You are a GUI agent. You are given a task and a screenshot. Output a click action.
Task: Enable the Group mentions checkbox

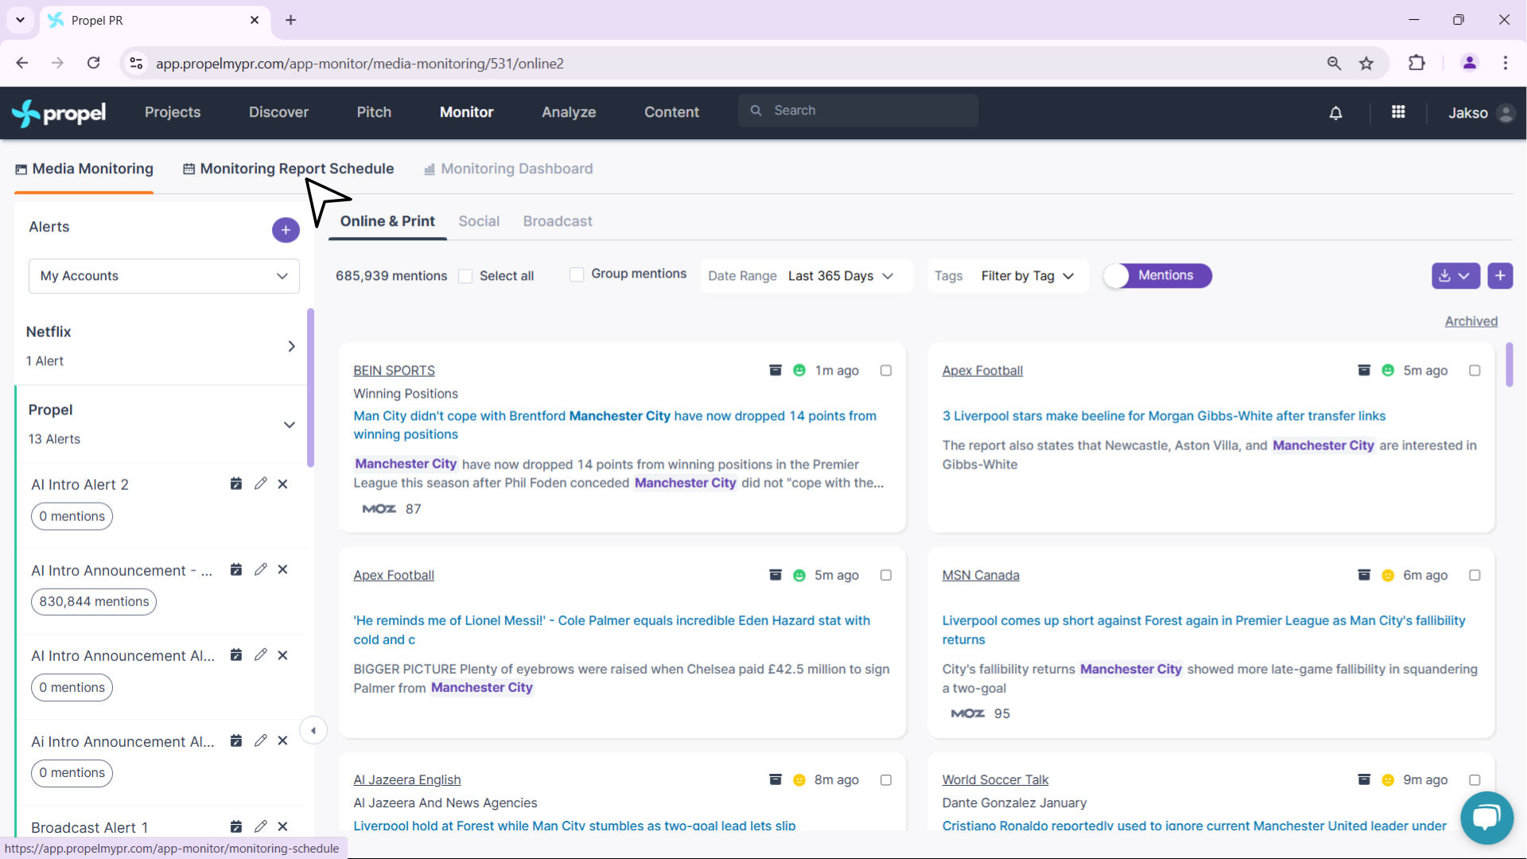click(577, 274)
